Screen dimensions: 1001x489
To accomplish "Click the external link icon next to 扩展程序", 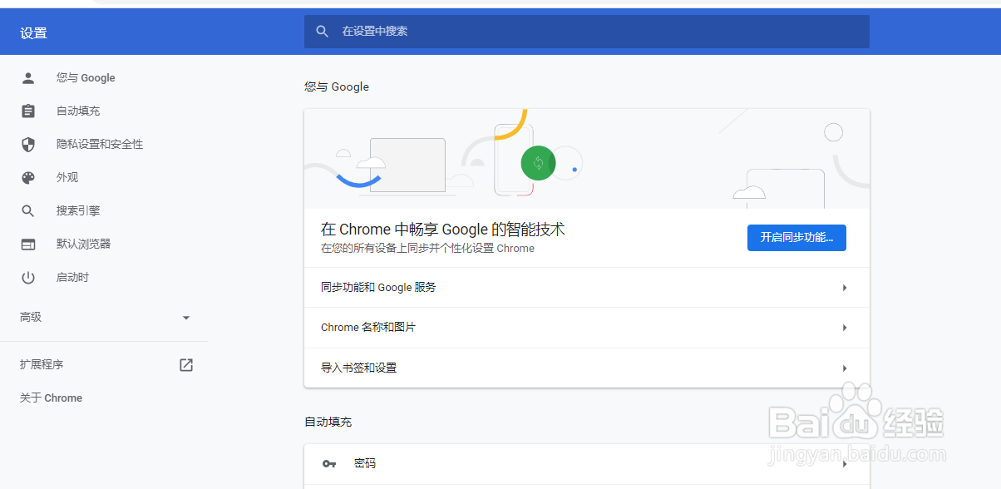I will (186, 365).
